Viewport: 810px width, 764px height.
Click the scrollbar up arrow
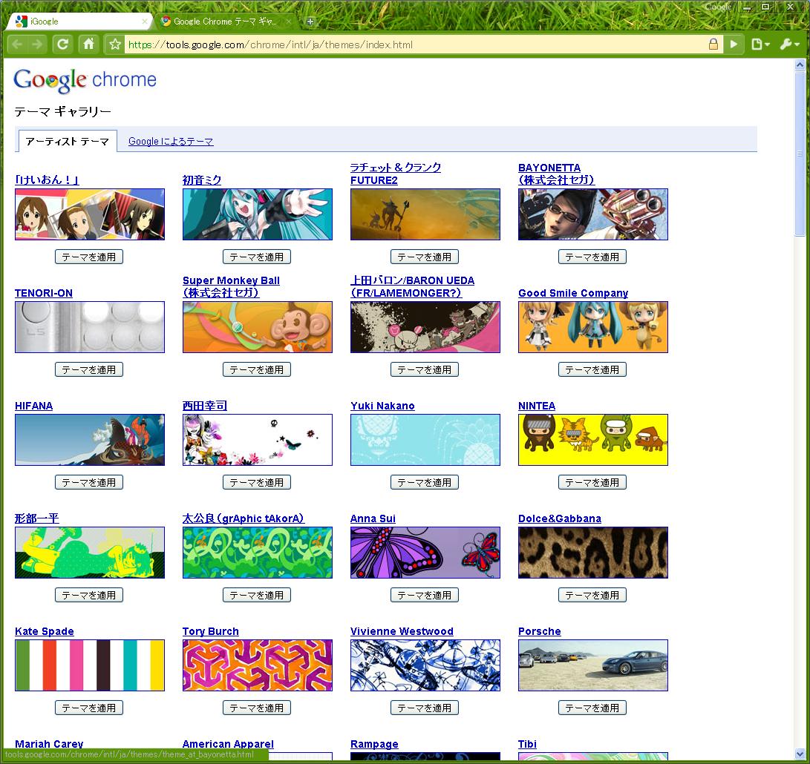(x=800, y=65)
